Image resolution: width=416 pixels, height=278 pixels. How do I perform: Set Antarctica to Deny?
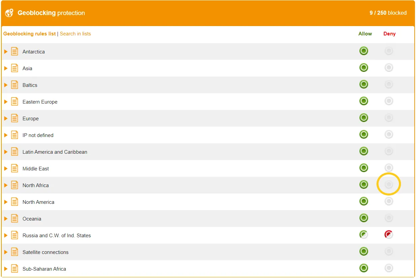[389, 51]
